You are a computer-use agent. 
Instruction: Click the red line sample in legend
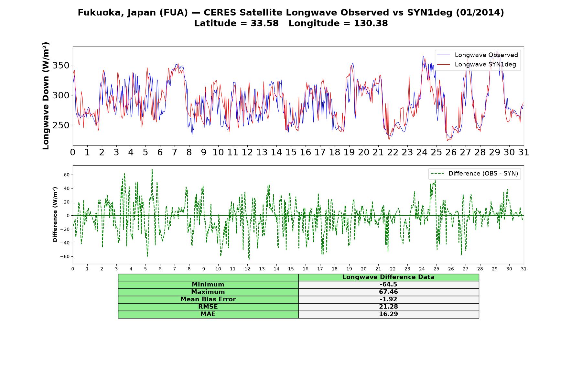(443, 64)
